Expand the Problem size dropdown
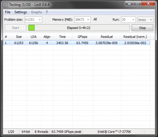The width and height of the screenshot is (158, 137). point(39,20)
